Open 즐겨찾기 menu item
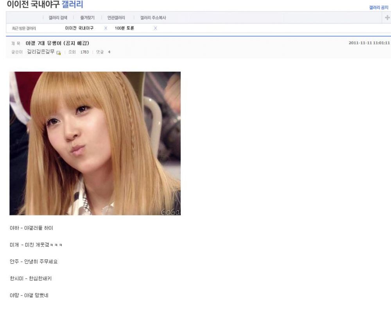This screenshot has height=309, width=391. click(x=87, y=18)
